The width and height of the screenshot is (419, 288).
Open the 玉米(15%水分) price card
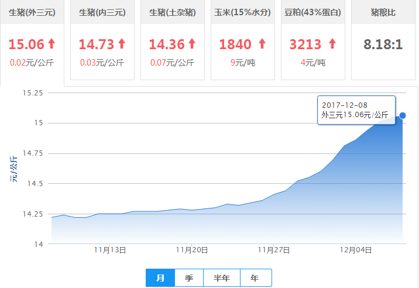(243, 40)
